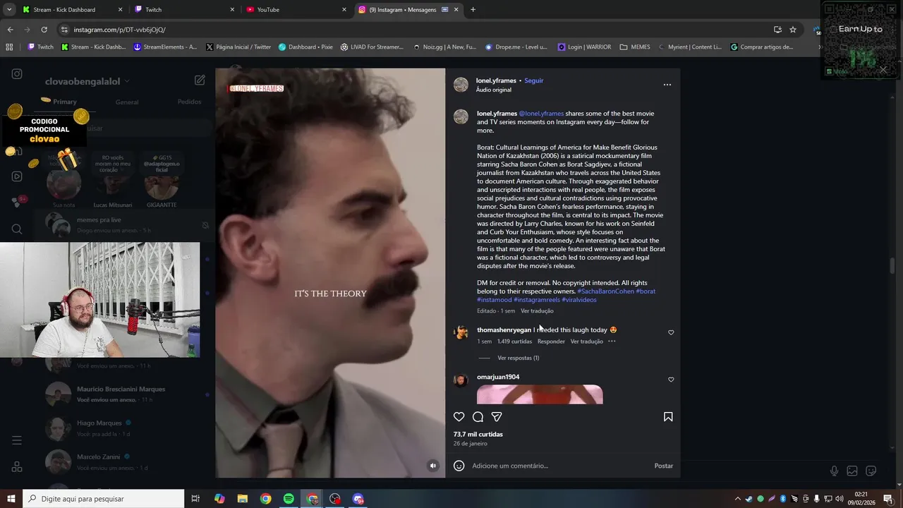Show hidden system tray icons chevron
This screenshot has width=903, height=508.
tap(737, 499)
